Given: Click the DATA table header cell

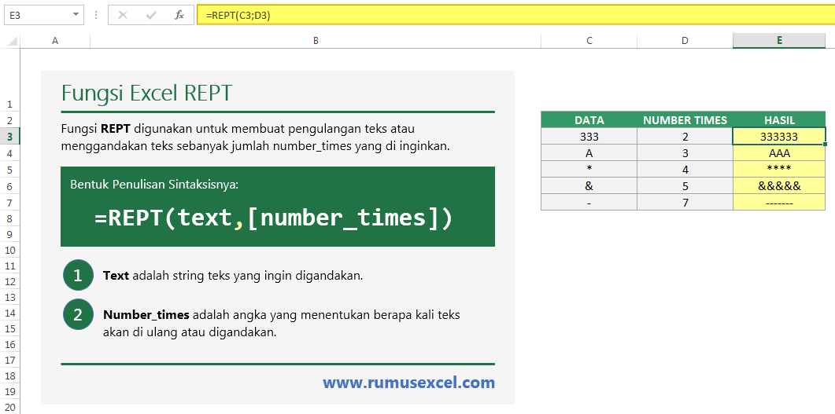Looking at the screenshot, I should (589, 119).
